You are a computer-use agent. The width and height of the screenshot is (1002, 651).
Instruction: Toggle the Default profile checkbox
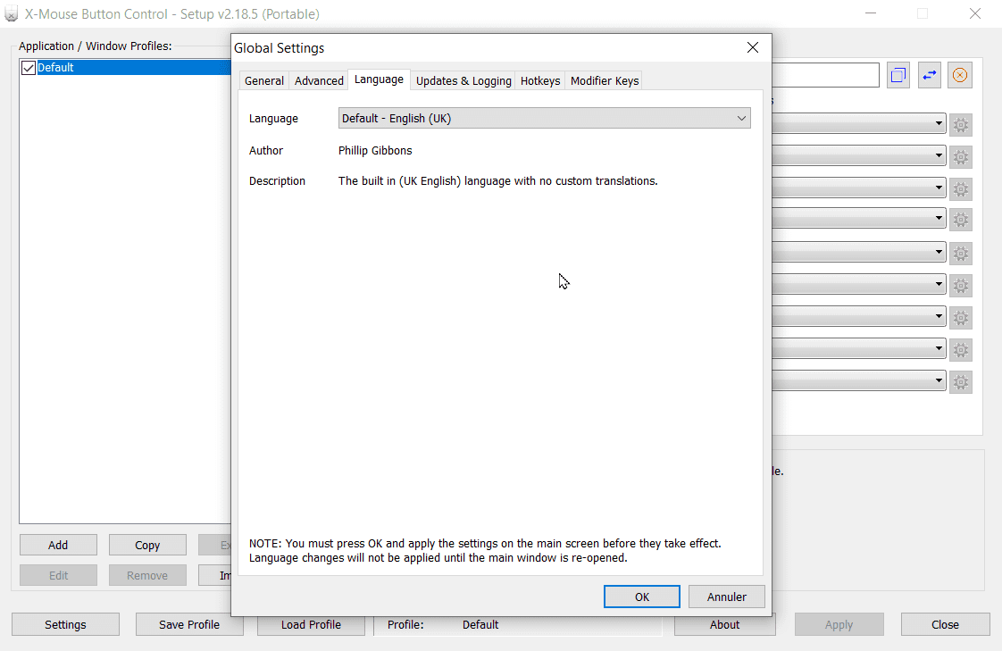[29, 68]
